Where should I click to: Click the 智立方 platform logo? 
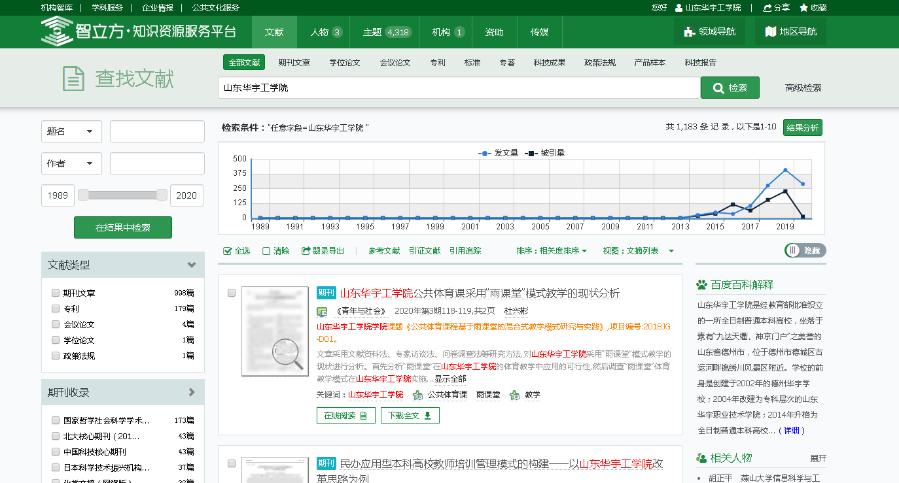pyautogui.click(x=138, y=31)
